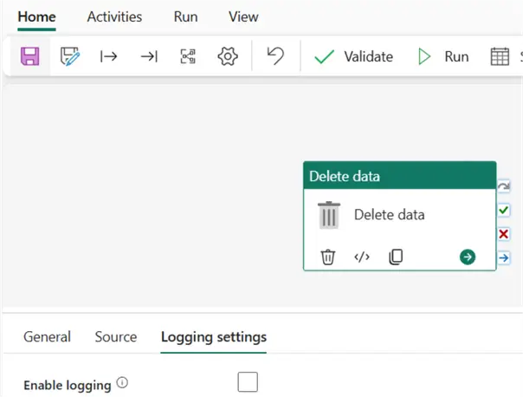Click the gray On skip connector
523x397 pixels.
pos(504,186)
